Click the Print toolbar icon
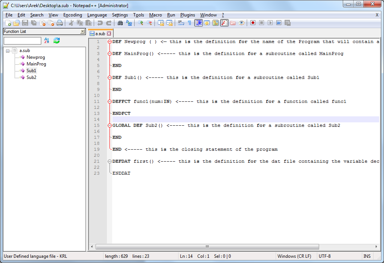384x263 pixels. (x=60, y=23)
